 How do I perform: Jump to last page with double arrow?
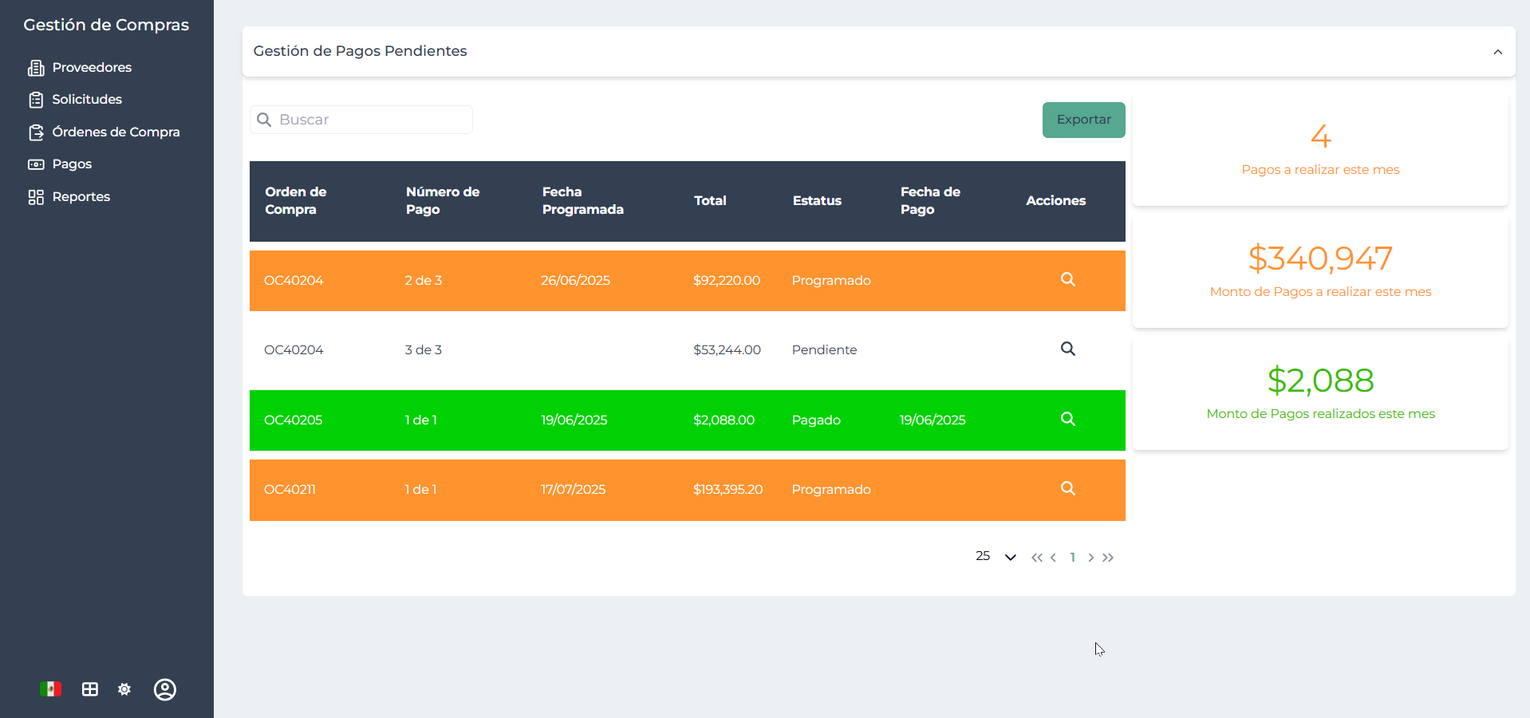pos(1108,558)
